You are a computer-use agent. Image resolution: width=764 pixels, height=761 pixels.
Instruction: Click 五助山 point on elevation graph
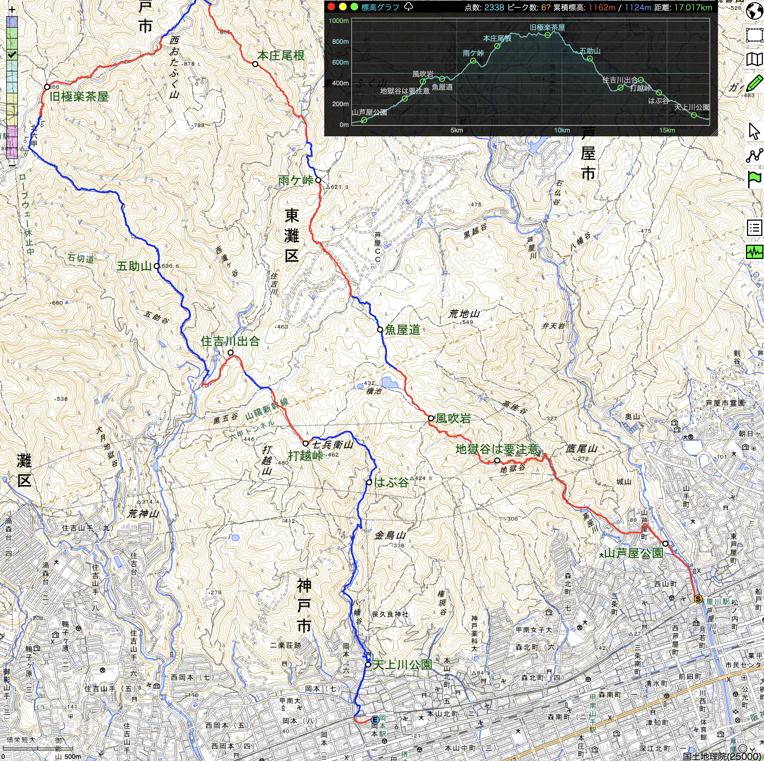[590, 59]
